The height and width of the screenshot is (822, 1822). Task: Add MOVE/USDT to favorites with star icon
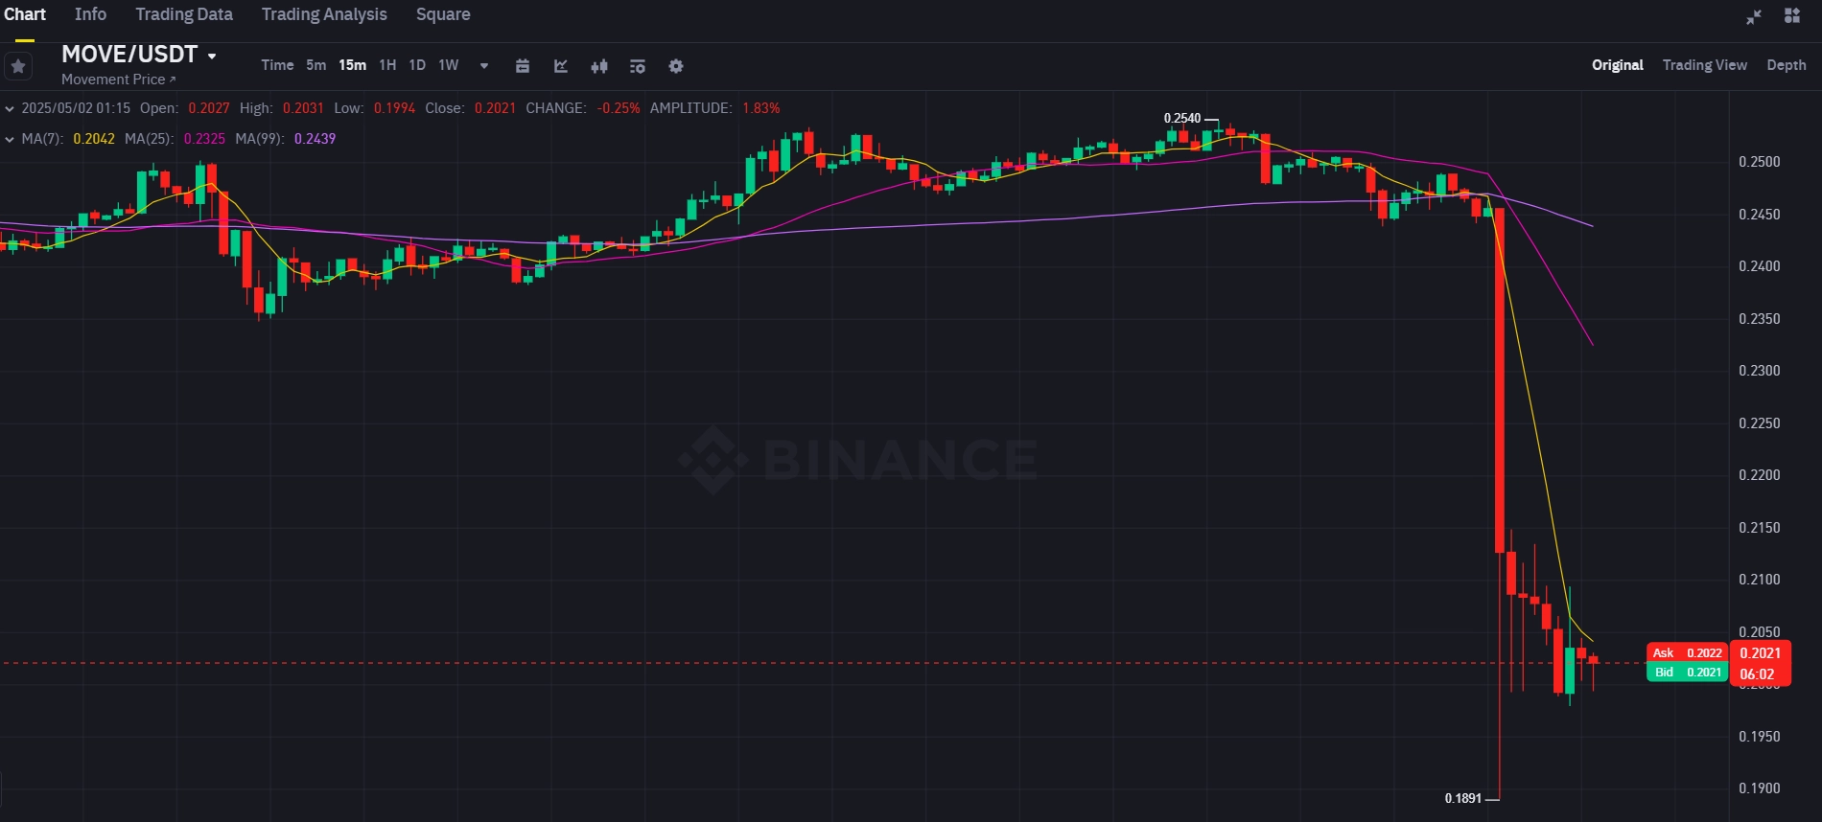coord(18,66)
